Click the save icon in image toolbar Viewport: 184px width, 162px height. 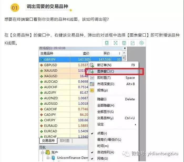click(124, 43)
